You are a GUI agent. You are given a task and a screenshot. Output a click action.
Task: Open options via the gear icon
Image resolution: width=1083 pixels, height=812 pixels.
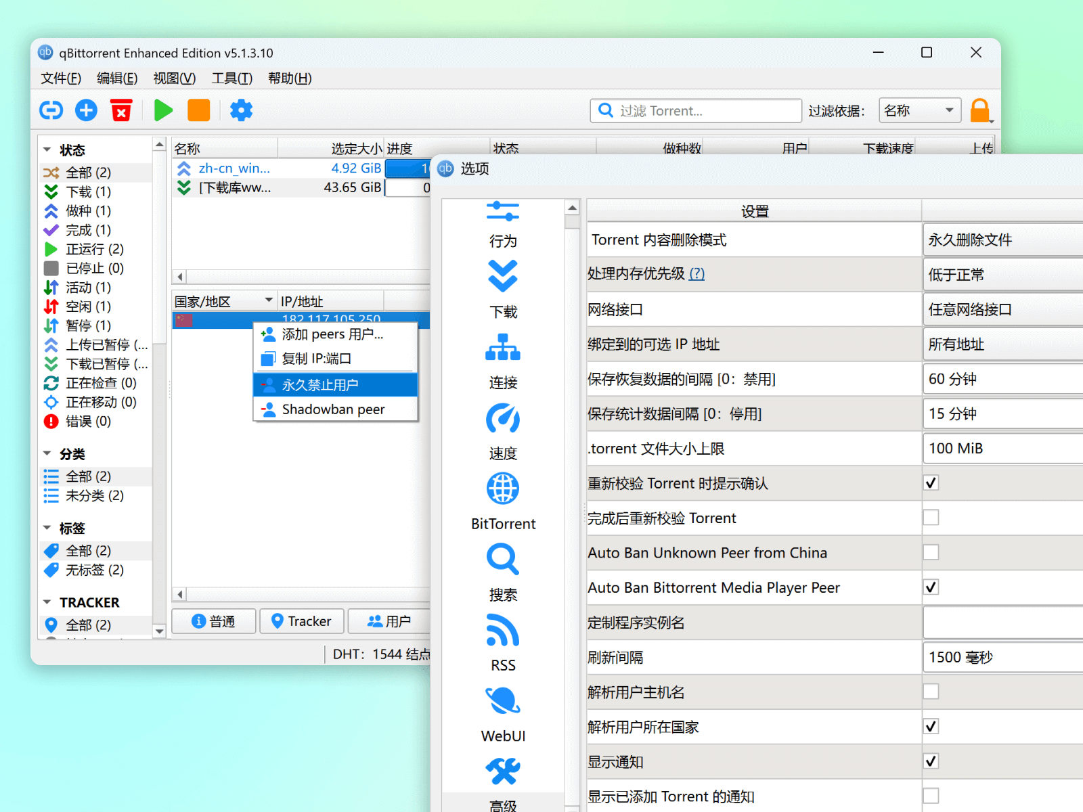[x=241, y=110]
